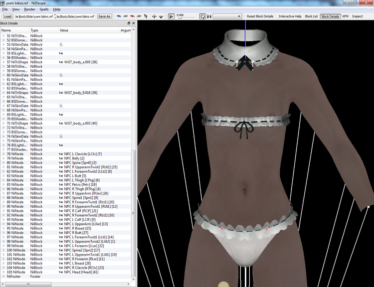Screen dimensions: 374x287
Task: Open the Help menu
Action: click(x=57, y=9)
